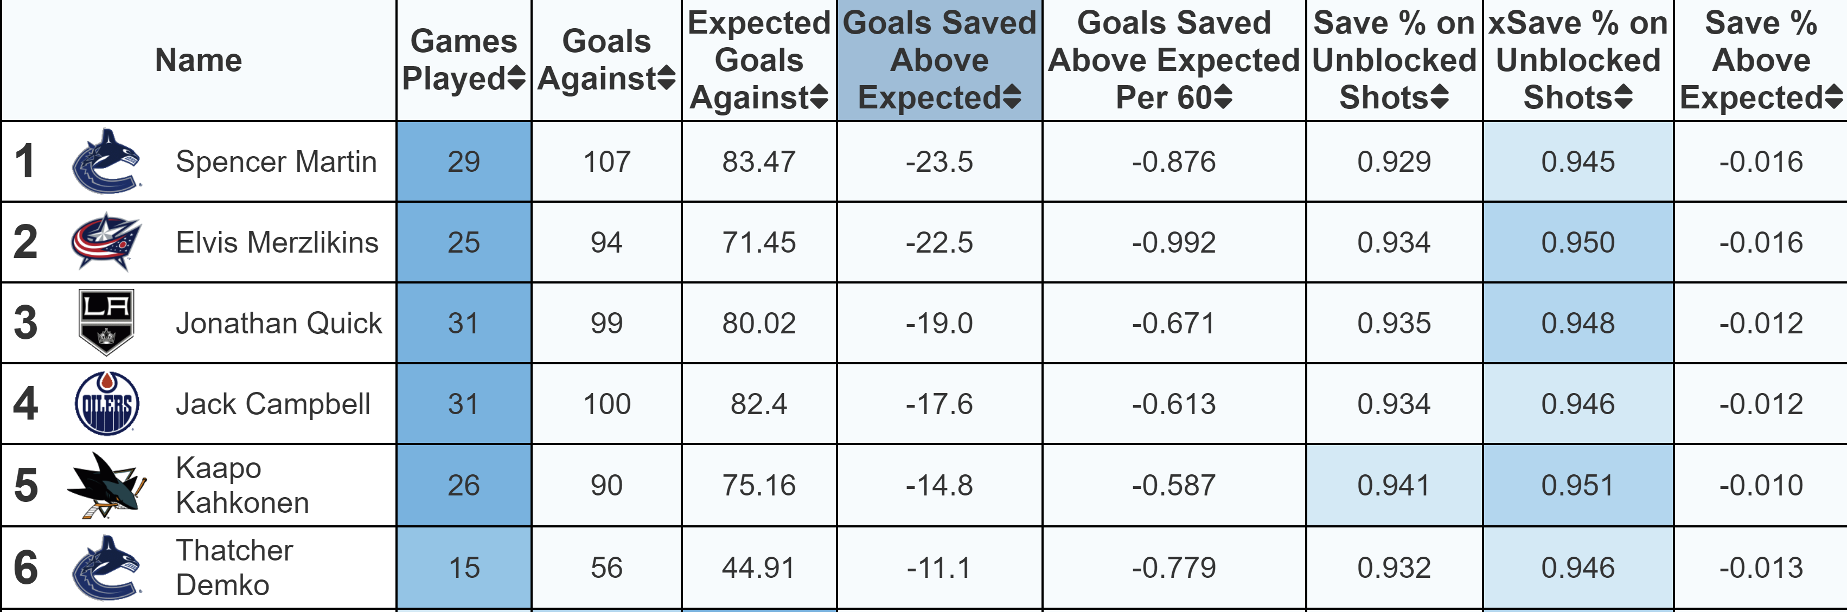Open Spencer Martin's player name
The width and height of the screenshot is (1847, 612).
point(276,162)
